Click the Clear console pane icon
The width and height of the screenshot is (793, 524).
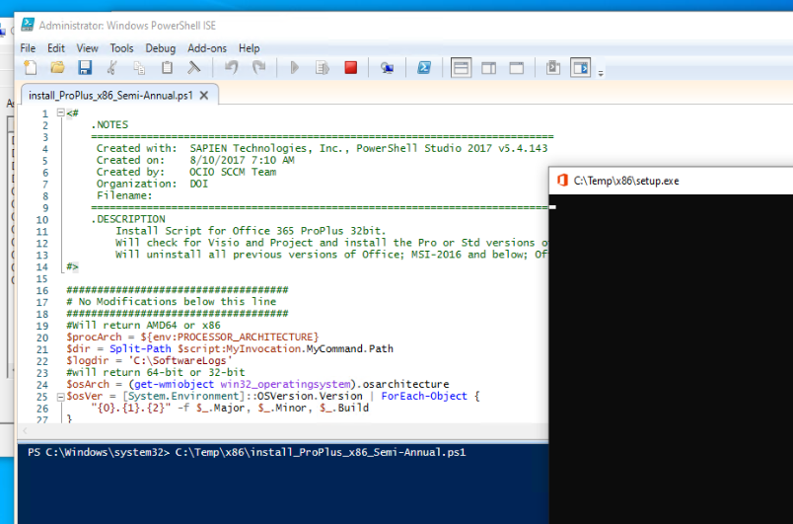[194, 67]
